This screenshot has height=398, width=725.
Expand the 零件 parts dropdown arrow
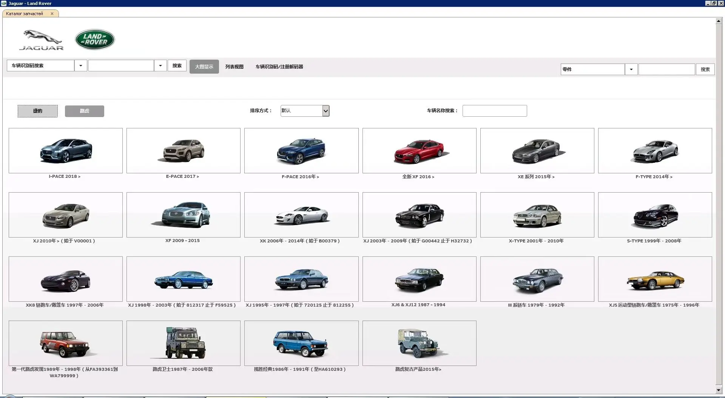[x=631, y=69]
